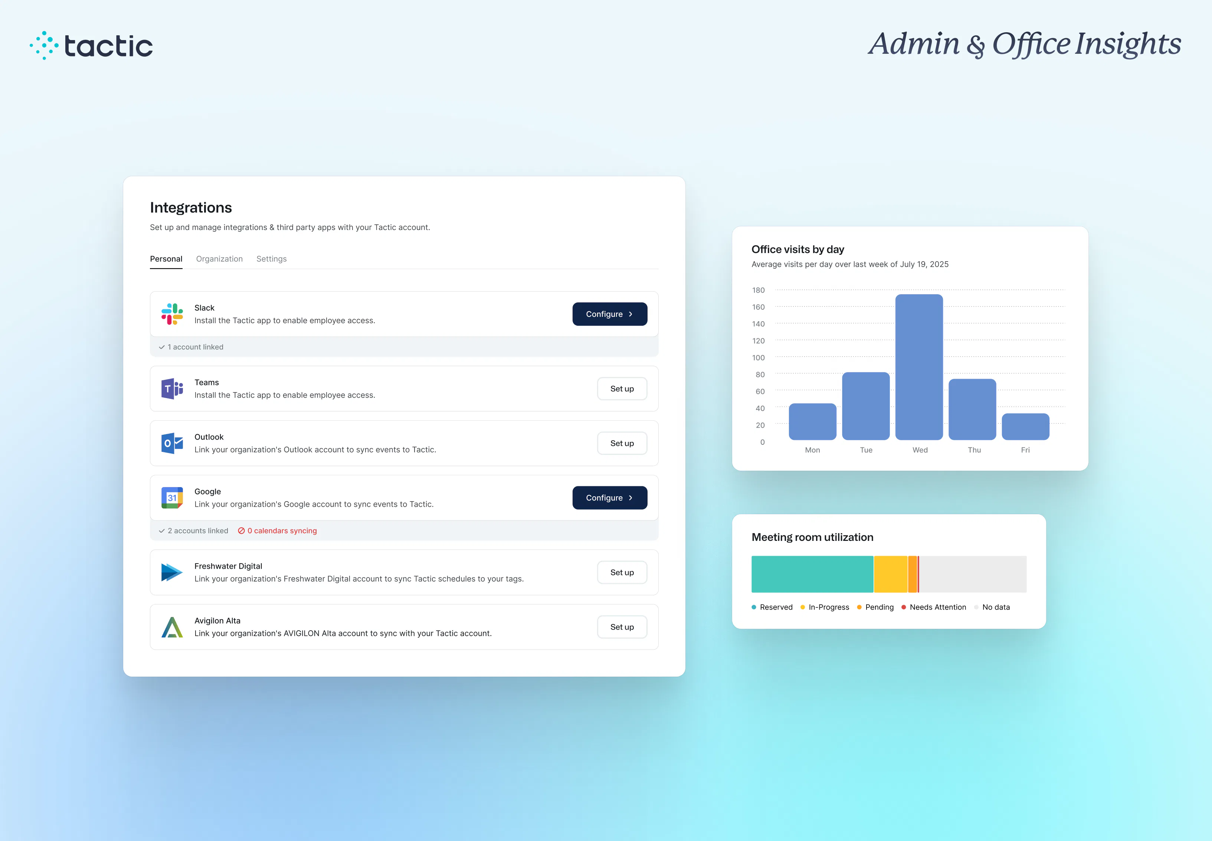Click the Needs Attention legend dot
The width and height of the screenshot is (1212, 841).
904,608
